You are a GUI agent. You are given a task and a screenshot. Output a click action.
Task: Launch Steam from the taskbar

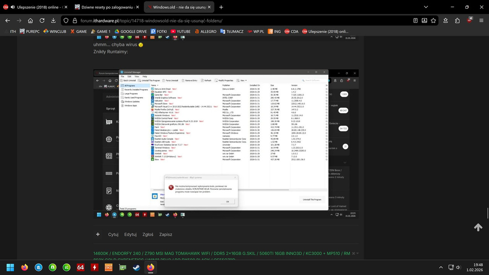click(136, 267)
